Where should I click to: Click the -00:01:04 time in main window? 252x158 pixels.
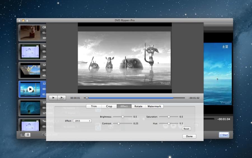[223, 119]
